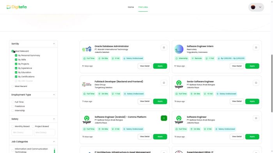This screenshot has height=153, width=273.
Task: Collapse the Employment Type section
Action: [54, 95]
